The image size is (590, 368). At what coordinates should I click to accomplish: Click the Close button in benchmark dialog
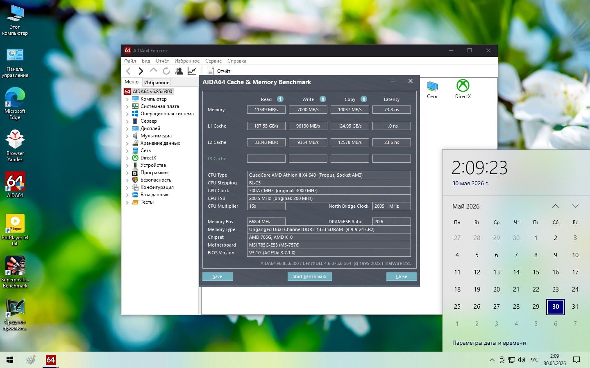point(402,276)
